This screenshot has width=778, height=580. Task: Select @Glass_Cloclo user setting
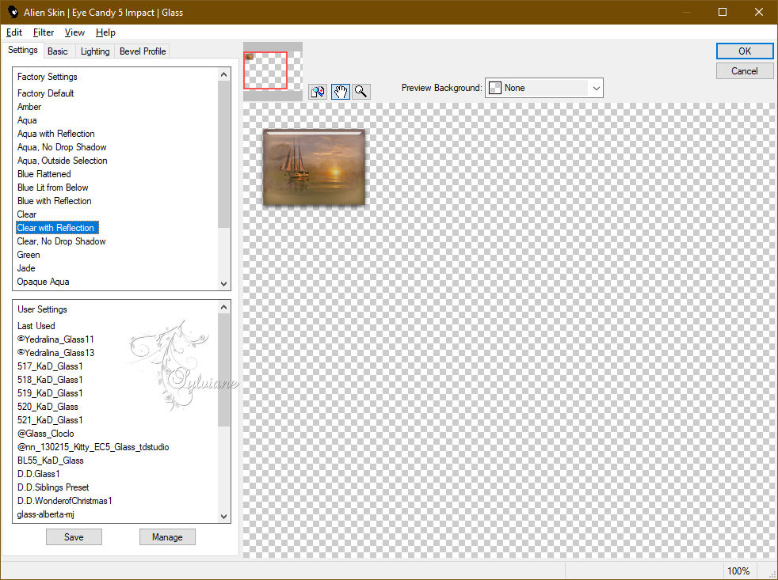(x=46, y=433)
